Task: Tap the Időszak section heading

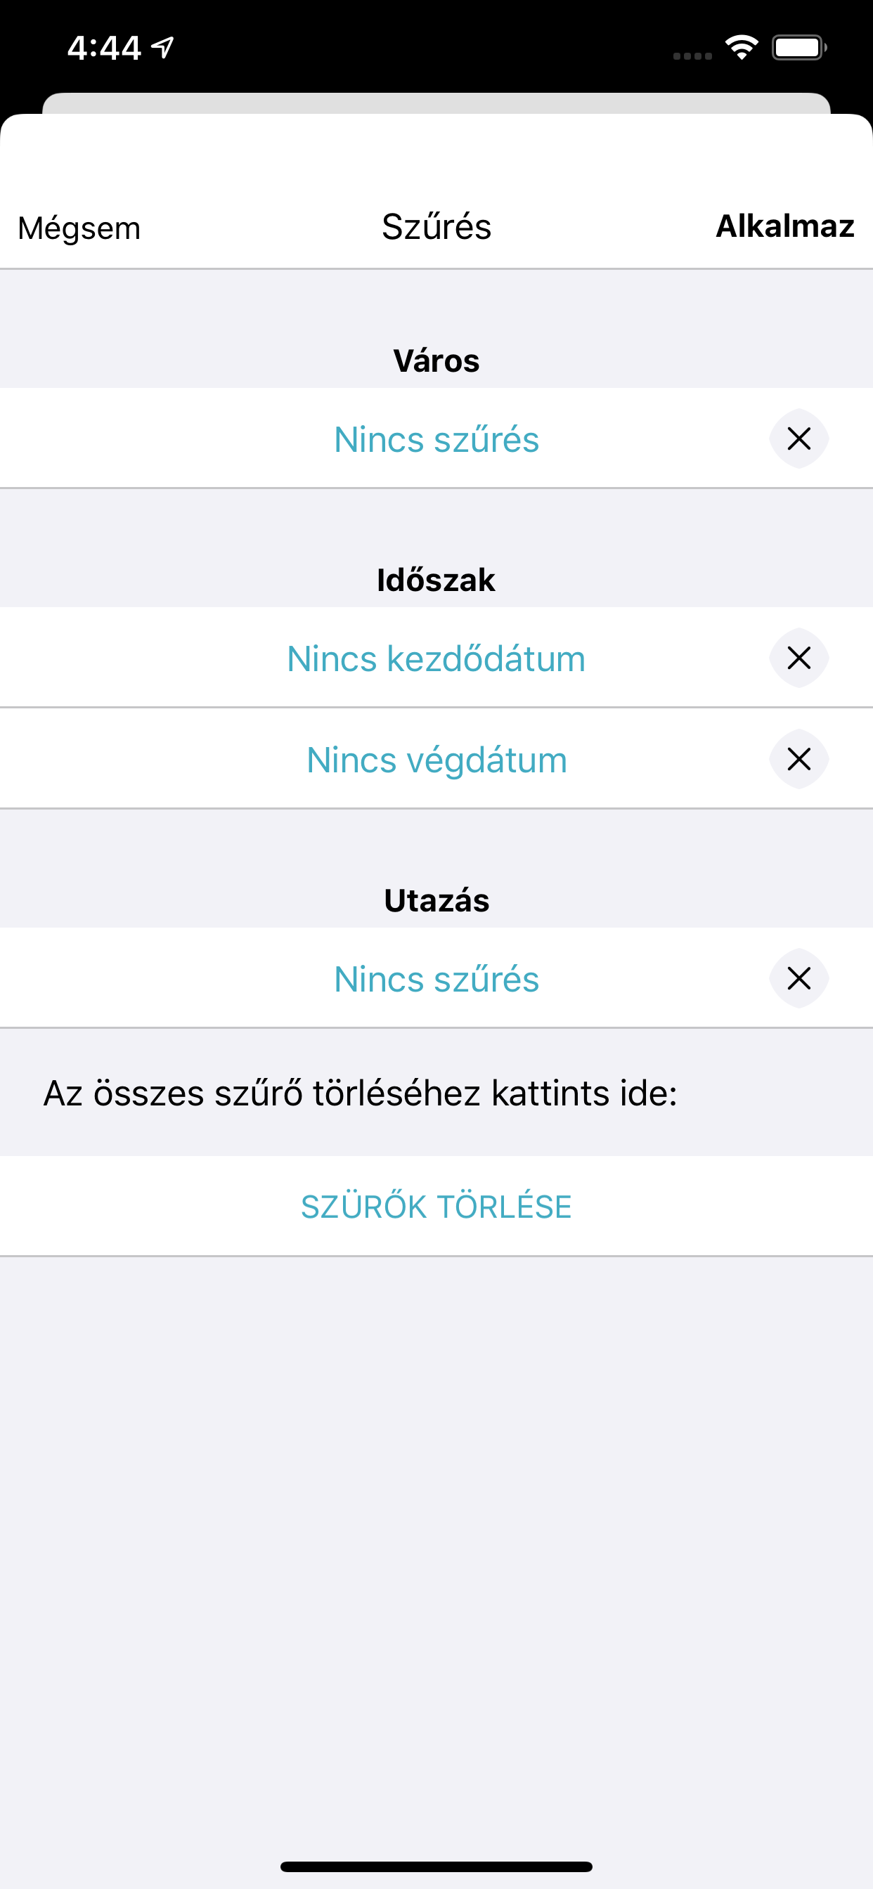Action: pos(436,580)
